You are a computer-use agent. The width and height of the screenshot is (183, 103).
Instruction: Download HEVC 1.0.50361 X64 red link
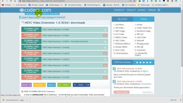(x=31, y=35)
